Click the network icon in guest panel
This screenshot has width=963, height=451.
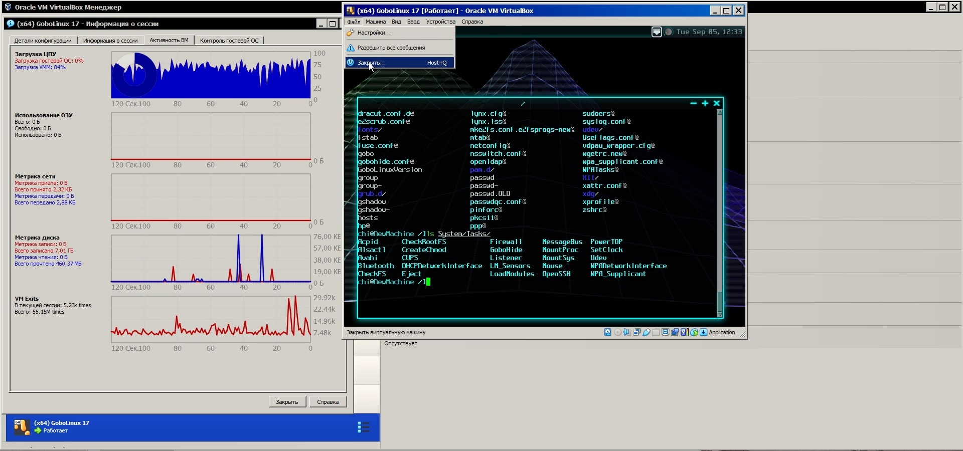point(657,32)
